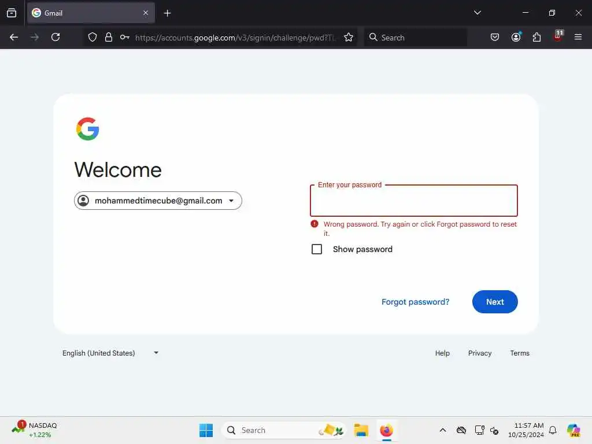Open the NASDAQ stock widget
The image size is (592, 444).
[34, 430]
